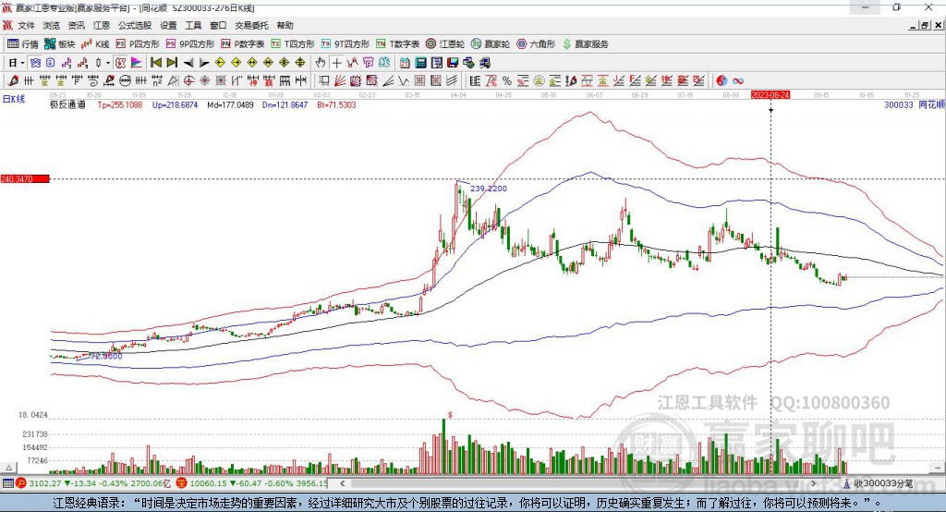Click the 日K线 chart label

[x=14, y=99]
